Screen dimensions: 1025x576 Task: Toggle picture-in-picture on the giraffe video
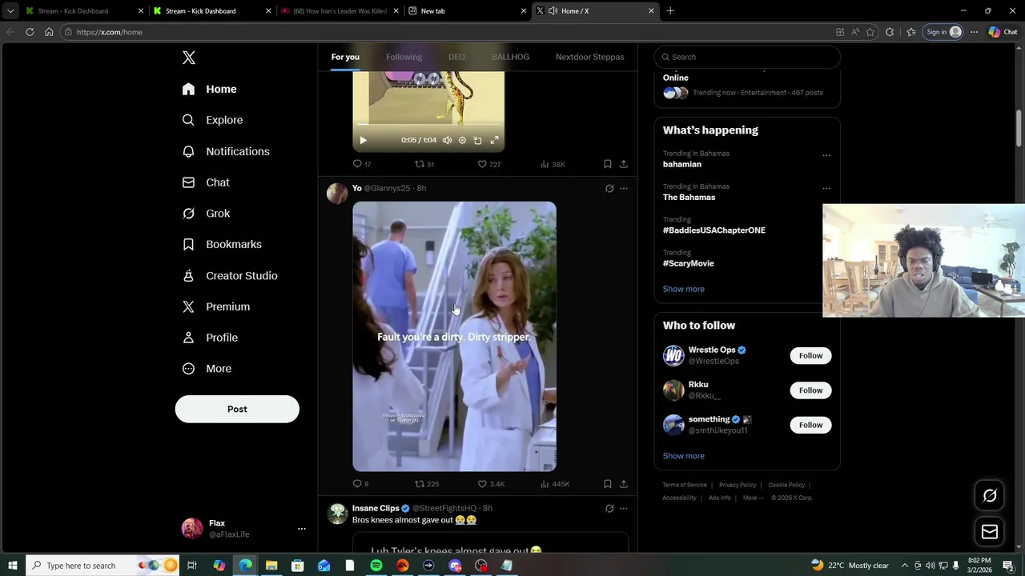(x=477, y=140)
